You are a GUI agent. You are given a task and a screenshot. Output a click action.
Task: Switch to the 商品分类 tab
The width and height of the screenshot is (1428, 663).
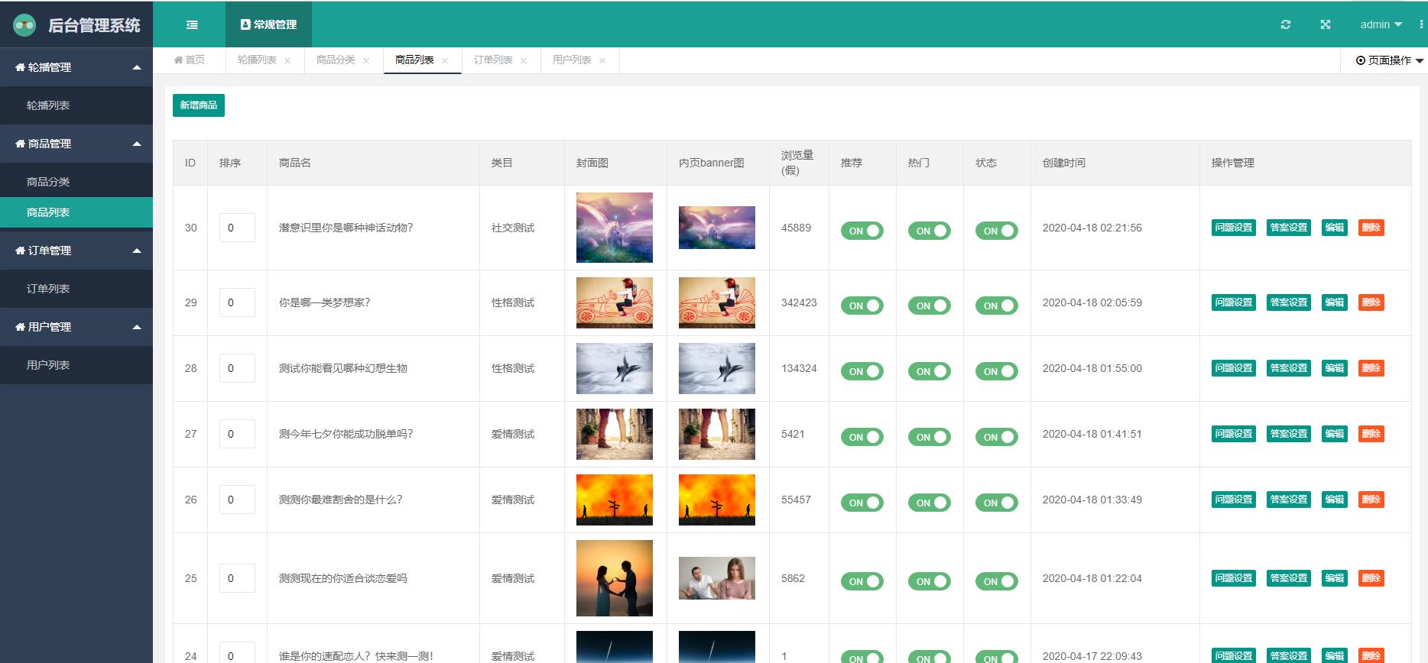[x=336, y=60]
